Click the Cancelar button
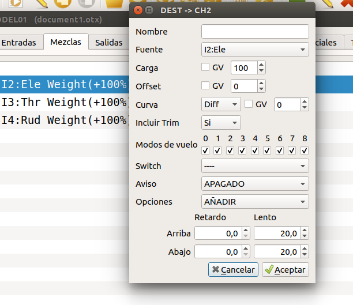Viewport: 353px width, 305px height. pyautogui.click(x=233, y=269)
